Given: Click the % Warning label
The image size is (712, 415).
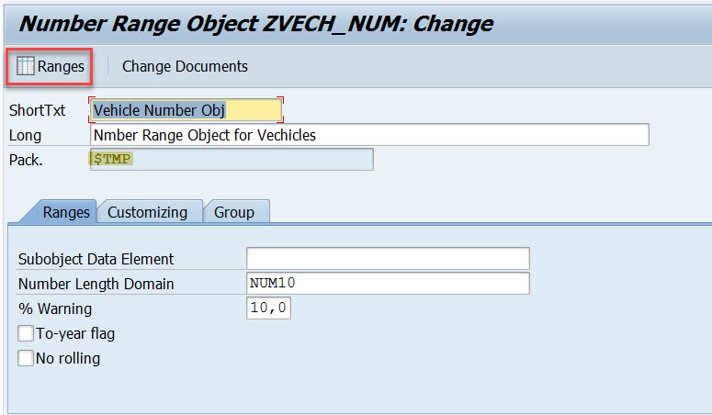Looking at the screenshot, I should coord(55,308).
